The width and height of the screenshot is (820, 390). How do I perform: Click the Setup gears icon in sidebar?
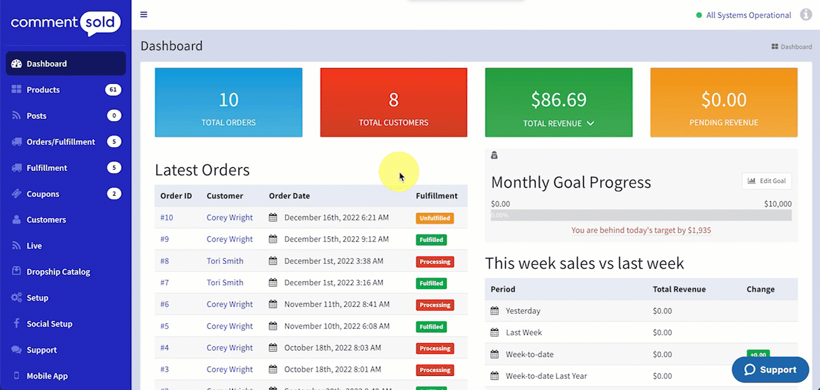click(x=17, y=298)
